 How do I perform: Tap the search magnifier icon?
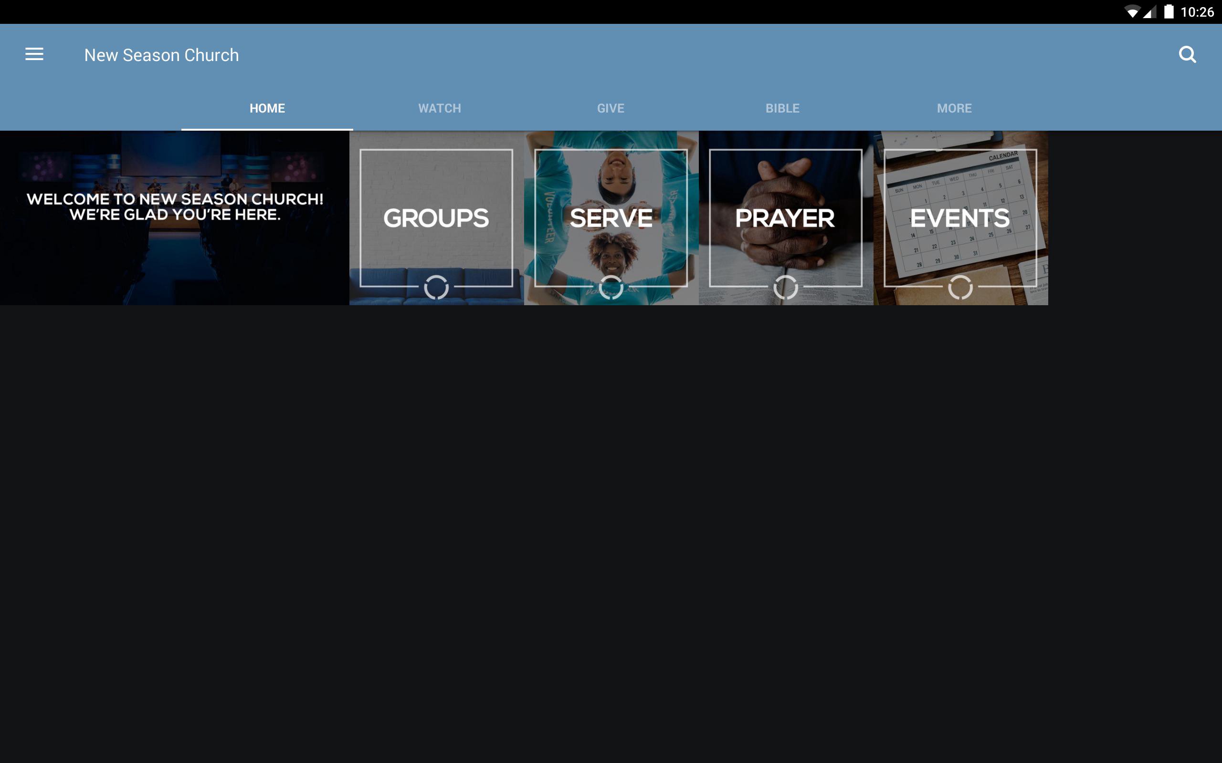coord(1187,54)
